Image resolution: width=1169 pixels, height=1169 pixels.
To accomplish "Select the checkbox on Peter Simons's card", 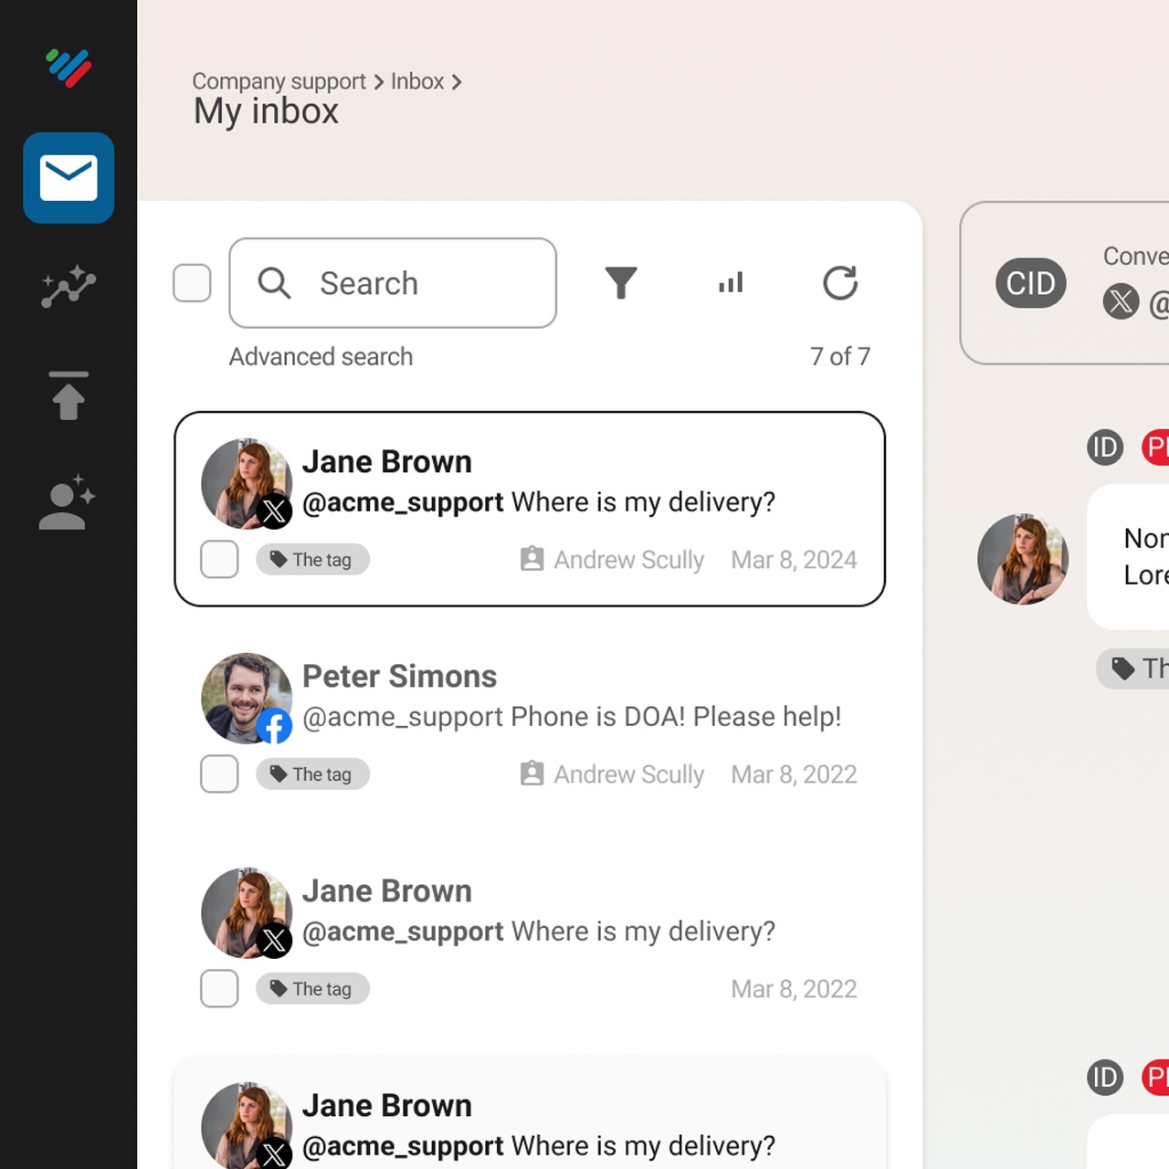I will point(219,774).
